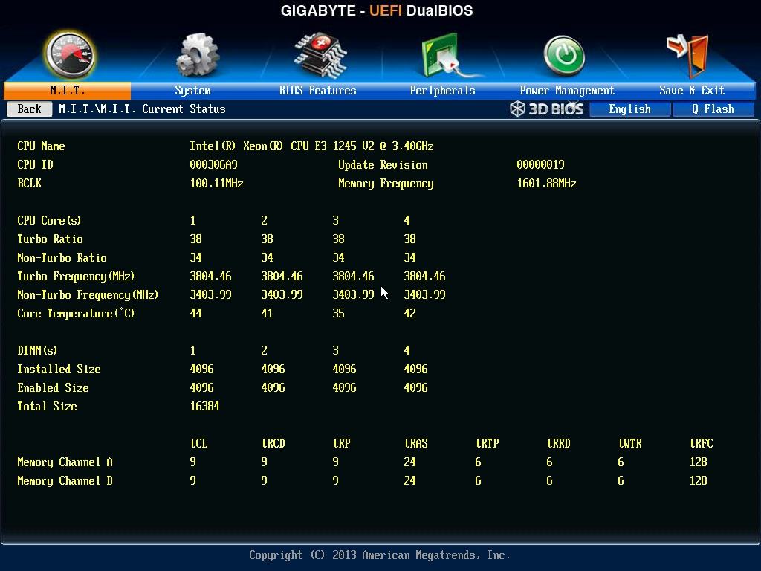
Task: Select core 4 temperature value 42
Action: (x=409, y=313)
